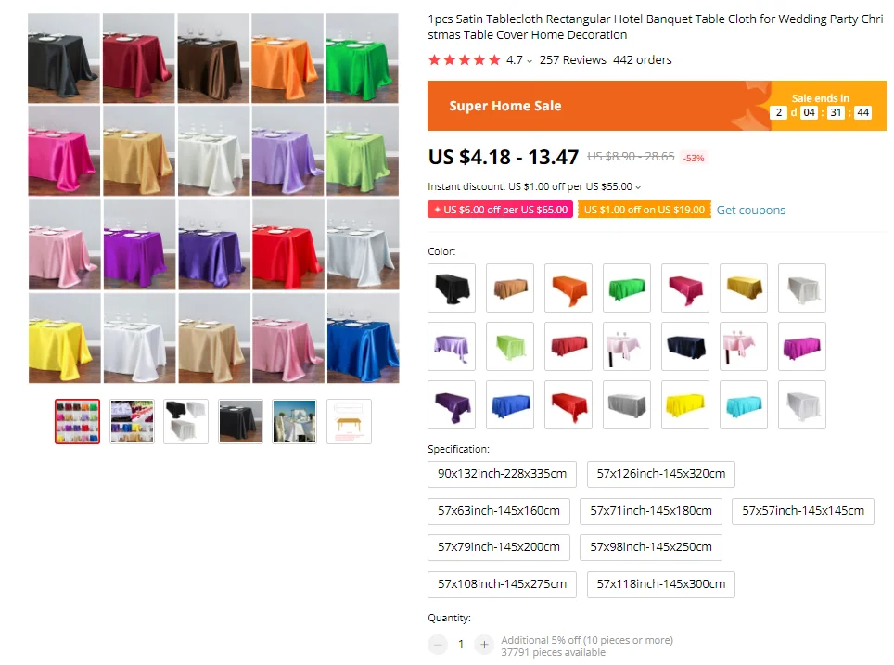The height and width of the screenshot is (665, 894).
Task: Claim US $1.00 off on US $19.00 coupon
Action: [645, 210]
